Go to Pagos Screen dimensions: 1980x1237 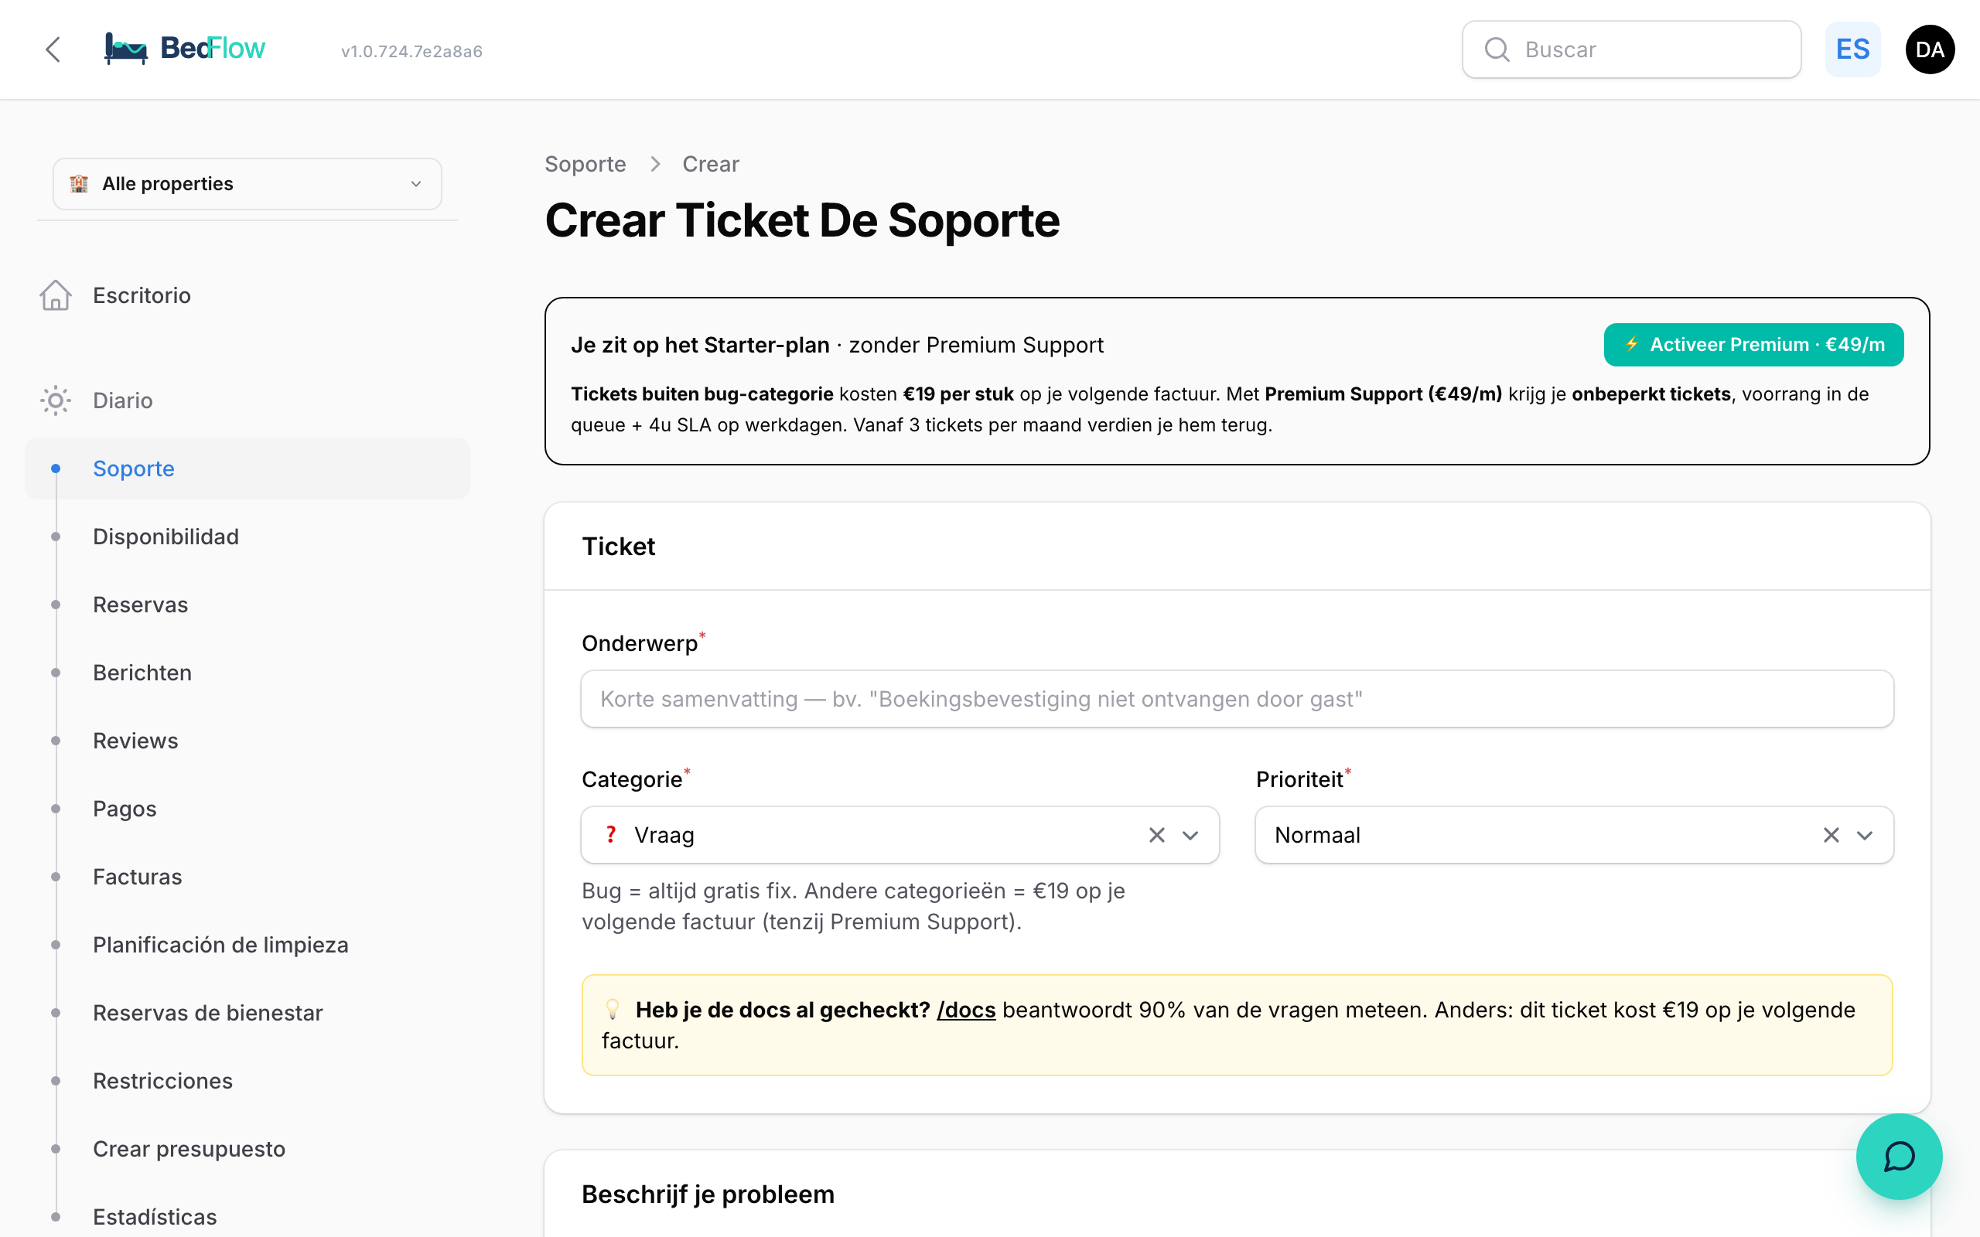coord(125,809)
